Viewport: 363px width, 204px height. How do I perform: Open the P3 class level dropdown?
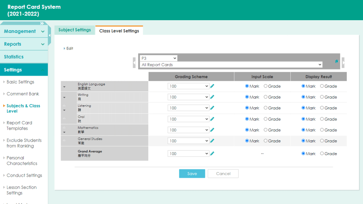(158, 58)
